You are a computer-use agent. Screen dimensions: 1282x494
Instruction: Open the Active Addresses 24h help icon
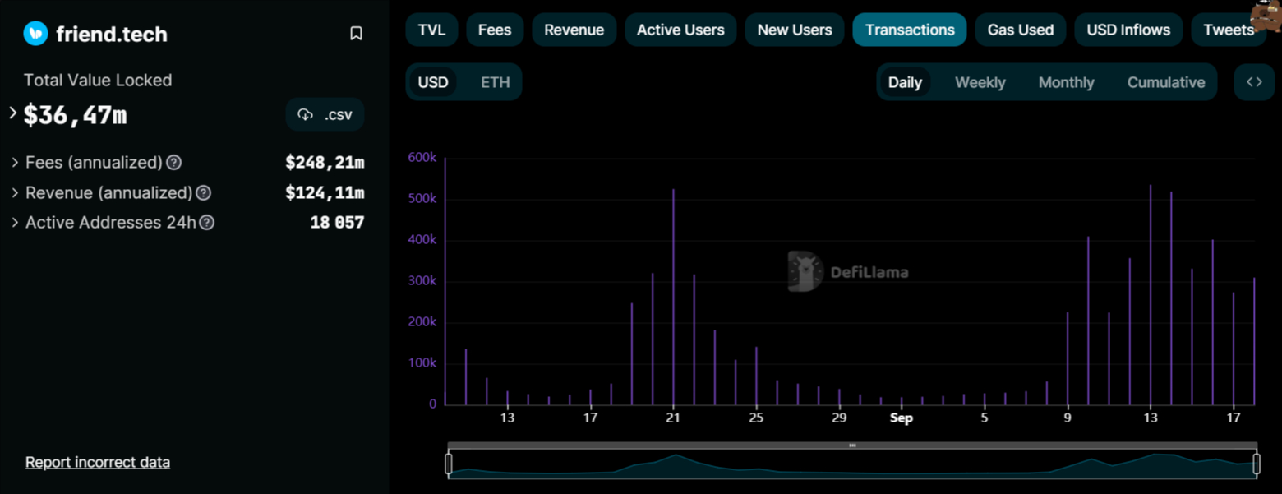[x=207, y=223]
